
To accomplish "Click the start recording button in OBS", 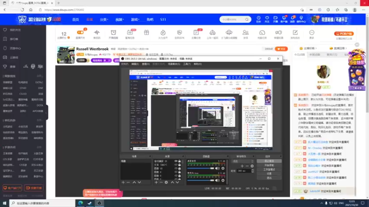I will click(269, 165).
